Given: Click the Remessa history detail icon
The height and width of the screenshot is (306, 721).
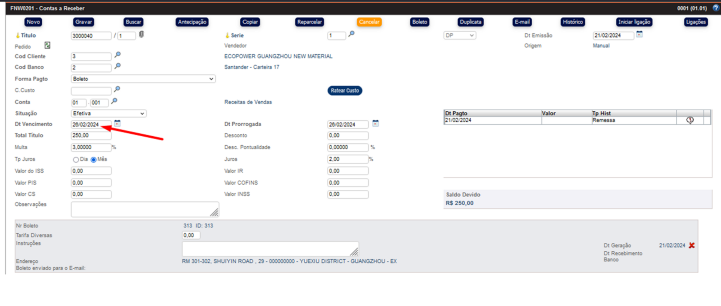Looking at the screenshot, I should 690,121.
